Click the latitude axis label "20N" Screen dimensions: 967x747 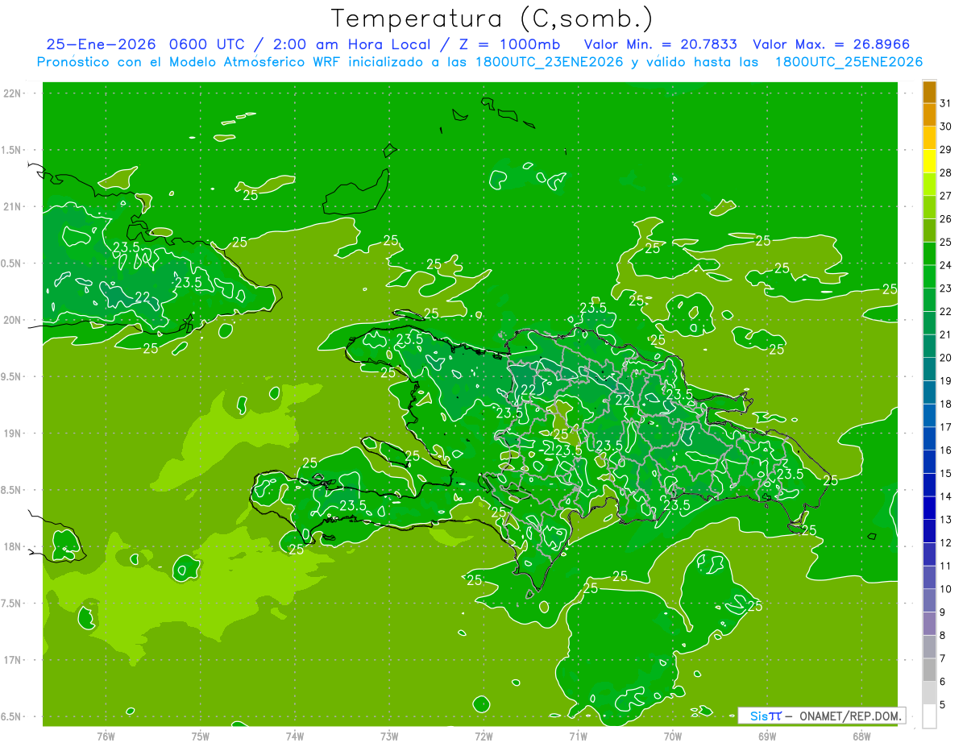14,320
